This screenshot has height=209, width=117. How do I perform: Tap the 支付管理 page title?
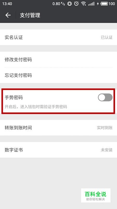[x=30, y=15]
